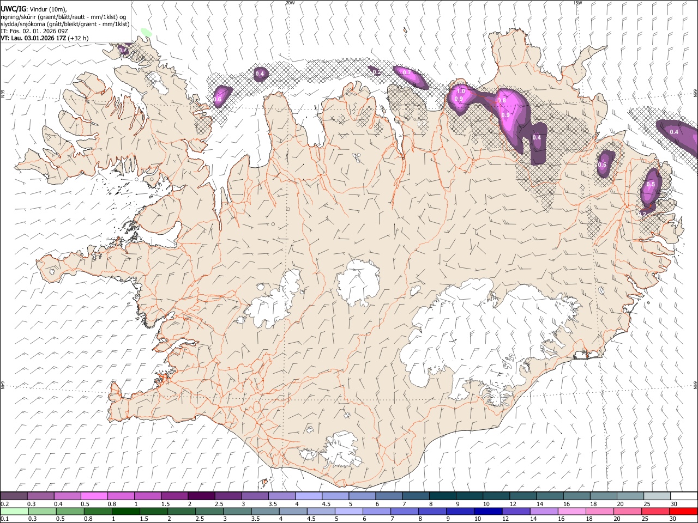The image size is (698, 523).
Task: Click the legend description line starting 'rigning/skúrir'
Action: (x=63, y=17)
